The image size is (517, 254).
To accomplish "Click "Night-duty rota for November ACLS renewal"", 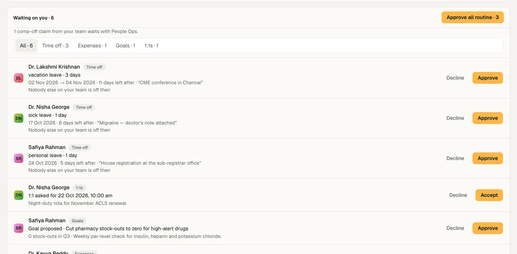I will [78, 203].
